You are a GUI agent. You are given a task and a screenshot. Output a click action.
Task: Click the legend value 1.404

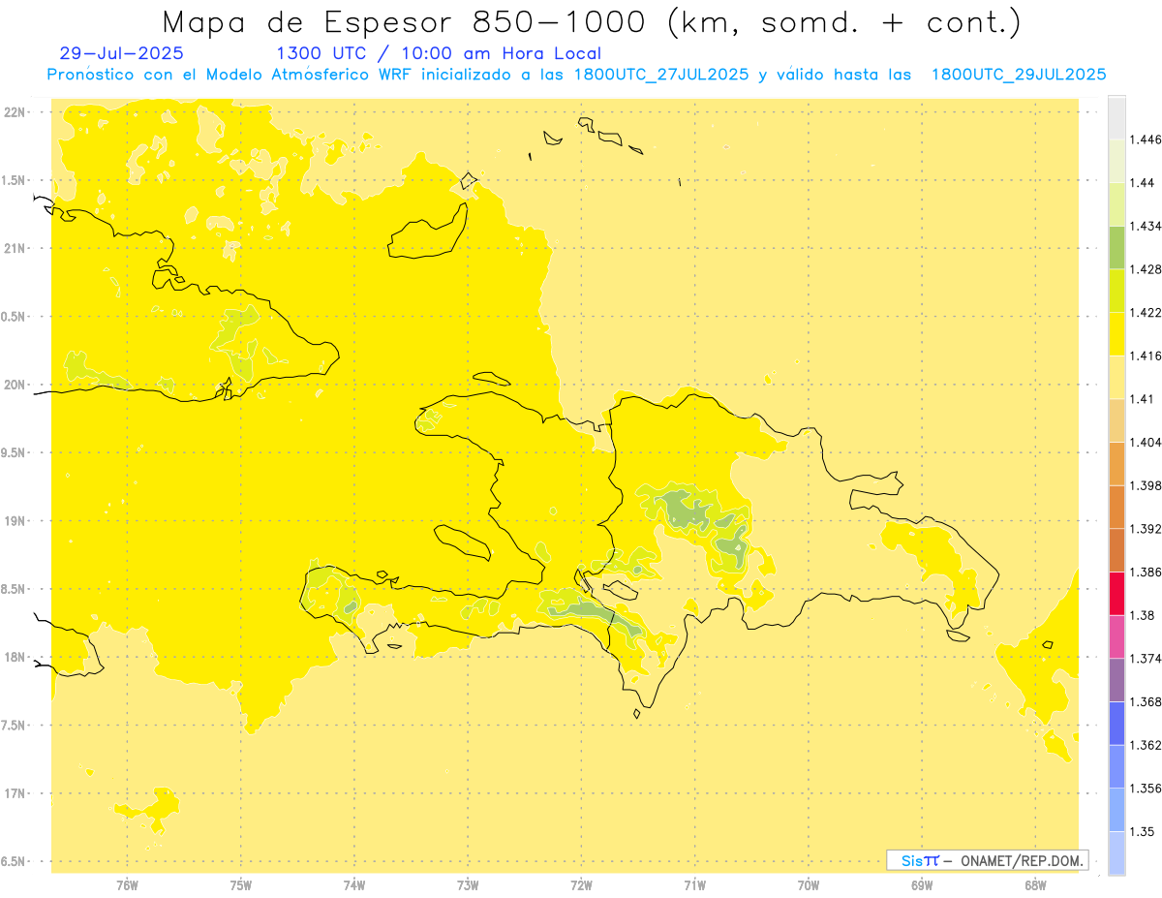coord(1147,442)
